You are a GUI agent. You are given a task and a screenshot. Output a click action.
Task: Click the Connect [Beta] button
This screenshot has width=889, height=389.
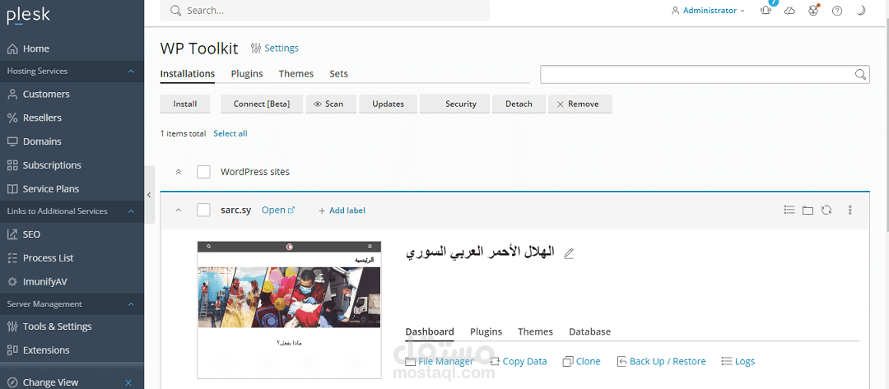(262, 104)
